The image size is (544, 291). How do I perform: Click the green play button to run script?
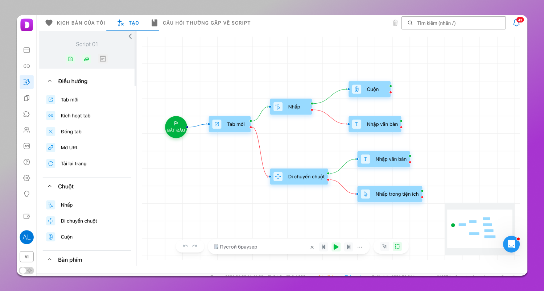336,247
